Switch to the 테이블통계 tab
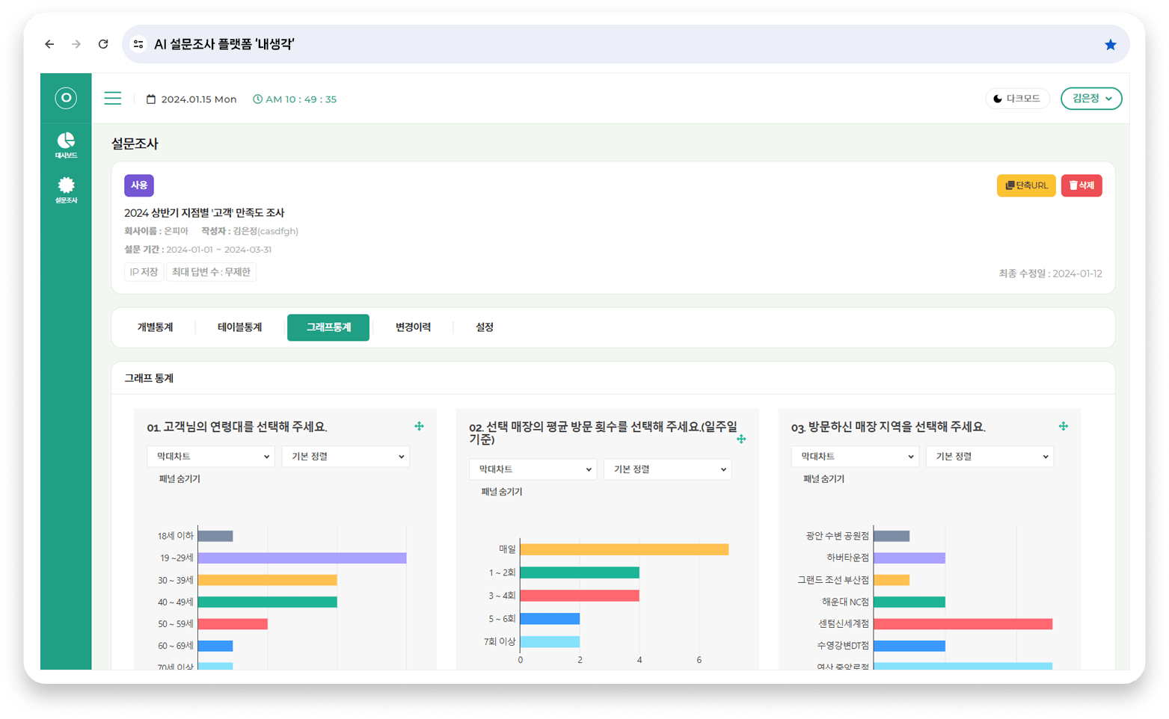The image size is (1169, 719). pyautogui.click(x=239, y=327)
